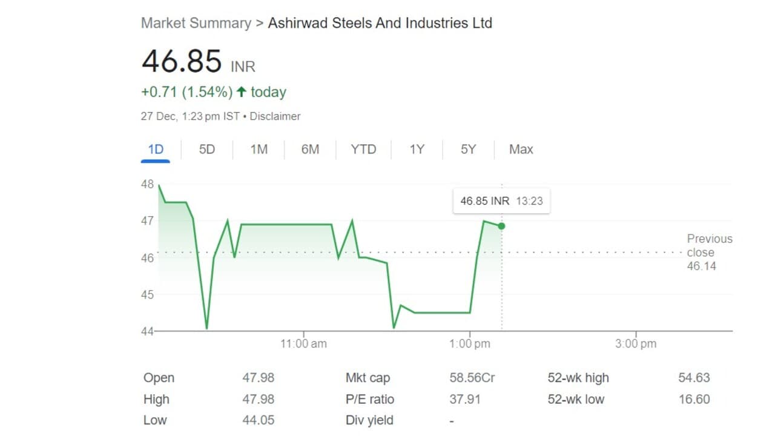Click the Ashirwad Steels And Industries title
Image resolution: width=775 pixels, height=436 pixels.
pyautogui.click(x=380, y=23)
